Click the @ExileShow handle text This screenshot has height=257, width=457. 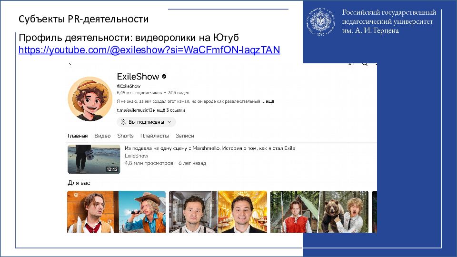tap(129, 86)
